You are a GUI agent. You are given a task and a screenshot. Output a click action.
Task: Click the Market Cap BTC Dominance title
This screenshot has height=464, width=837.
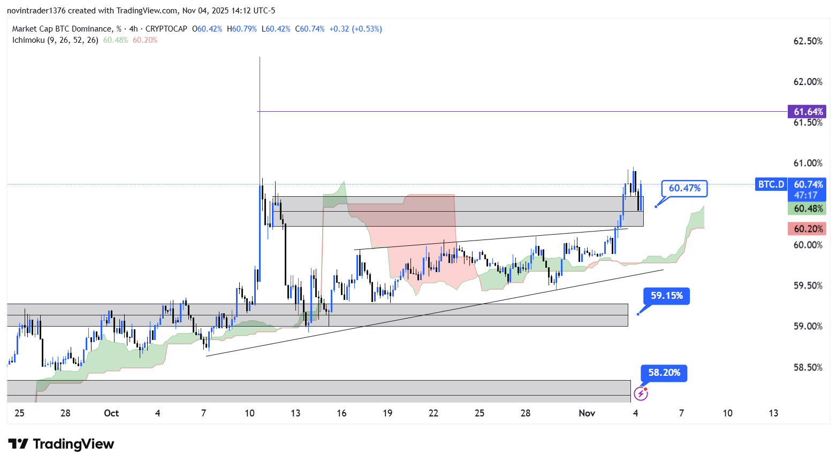coord(62,29)
